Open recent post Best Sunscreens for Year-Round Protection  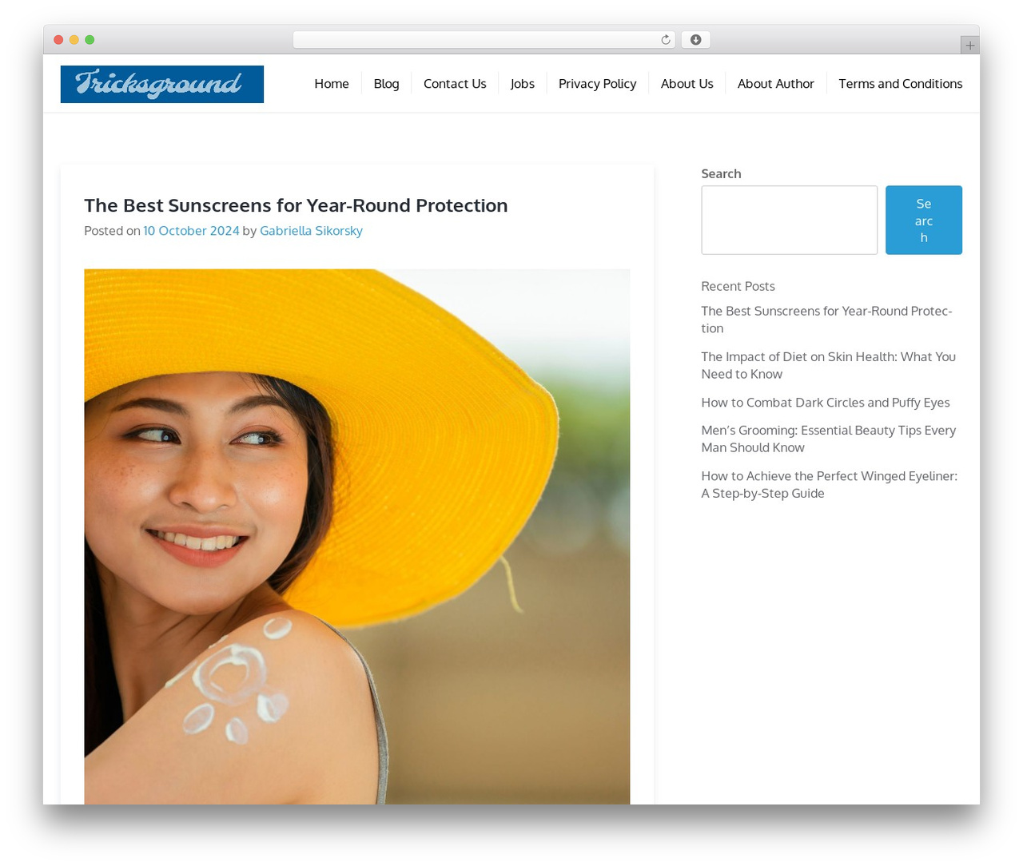pyautogui.click(x=826, y=320)
